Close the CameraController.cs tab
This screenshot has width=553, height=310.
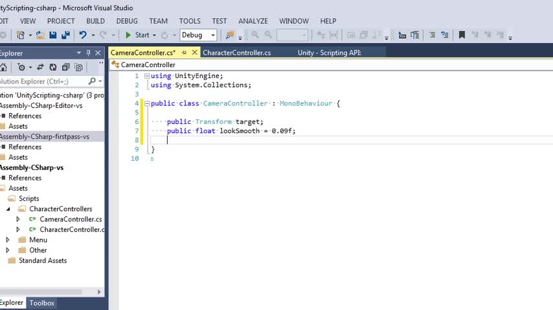coord(194,52)
